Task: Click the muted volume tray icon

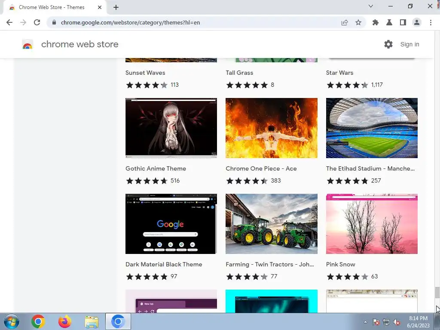Action: [397, 322]
